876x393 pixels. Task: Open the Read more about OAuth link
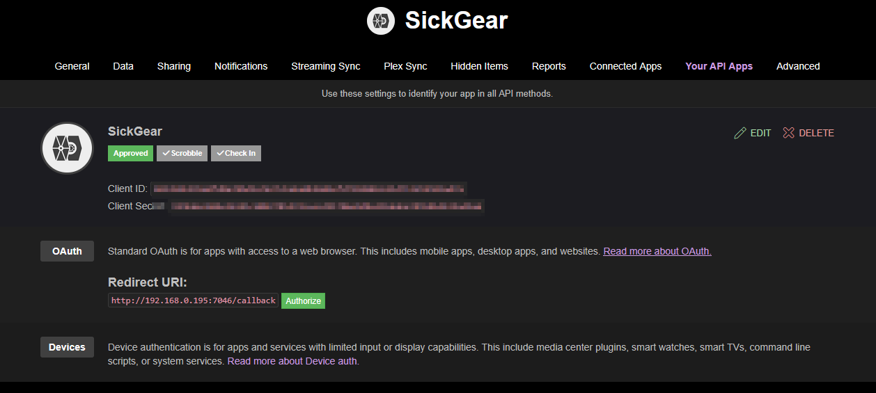tap(657, 251)
